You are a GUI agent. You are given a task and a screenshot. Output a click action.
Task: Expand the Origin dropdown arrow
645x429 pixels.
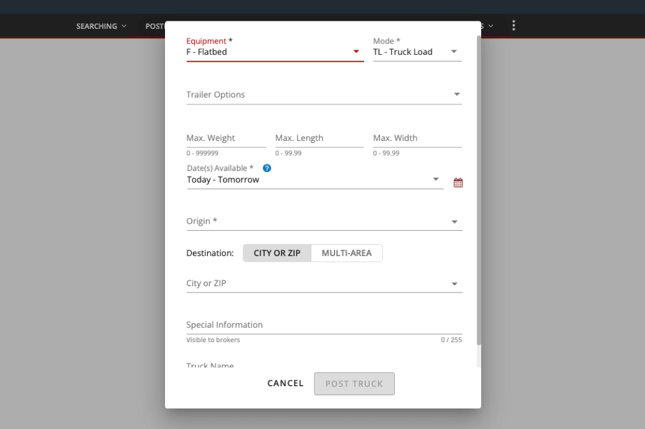point(455,221)
